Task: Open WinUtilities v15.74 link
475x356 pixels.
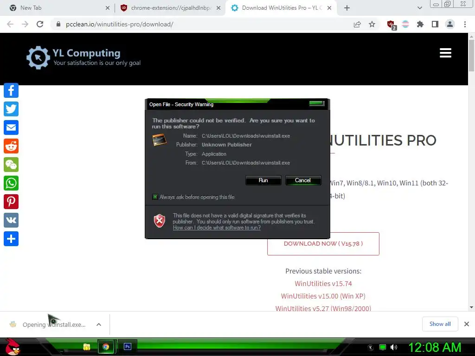Action: 323,284
